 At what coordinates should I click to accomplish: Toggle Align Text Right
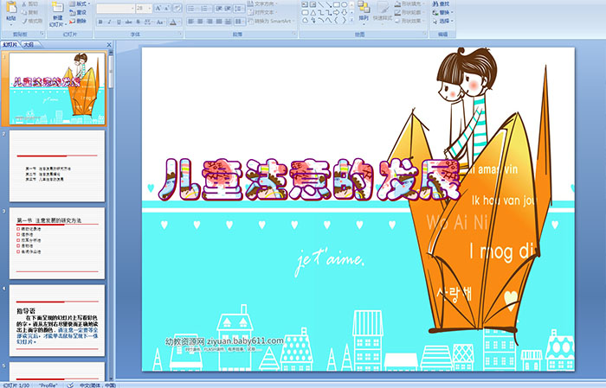coord(210,22)
